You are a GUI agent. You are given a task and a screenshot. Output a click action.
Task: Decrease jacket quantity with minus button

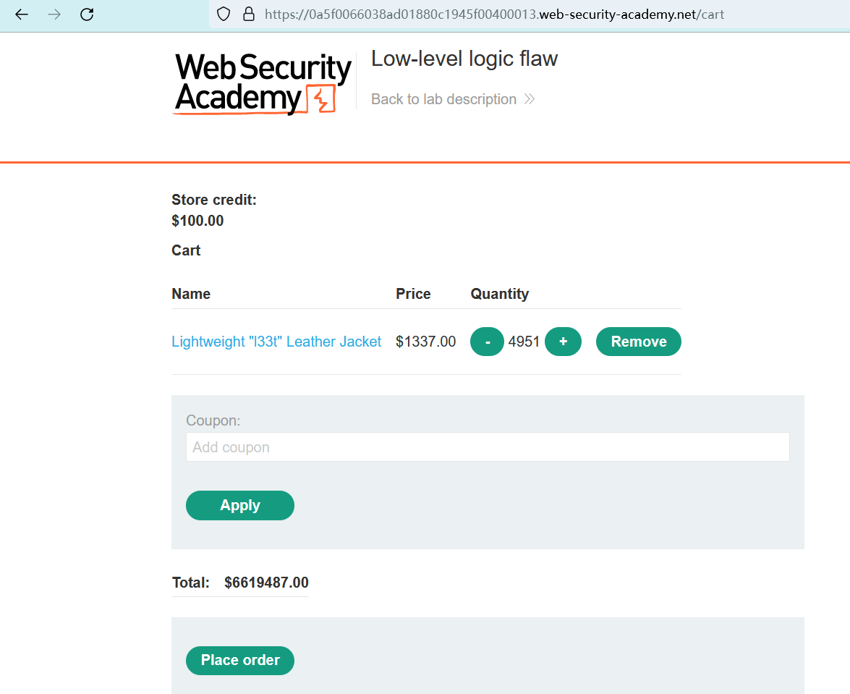coord(488,342)
